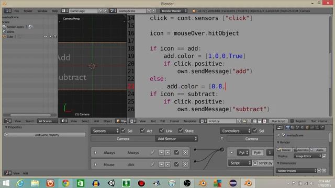Click the Blender logo icon in header
335x188 pixels.
pyautogui.click(x=194, y=11)
